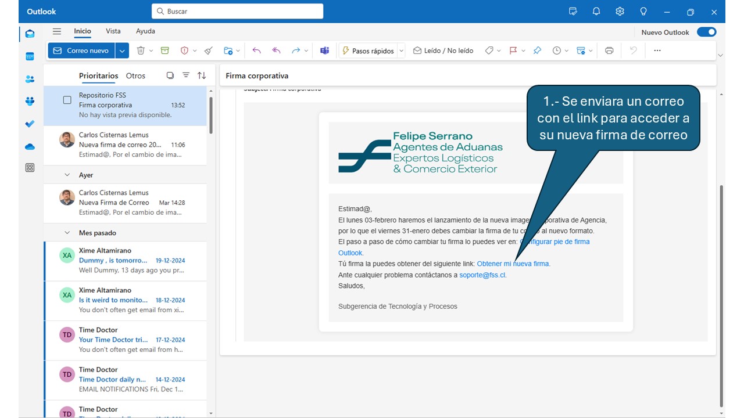Viewport: 744px width, 418px height.
Task: Open message list filter icon
Action: 186,75
